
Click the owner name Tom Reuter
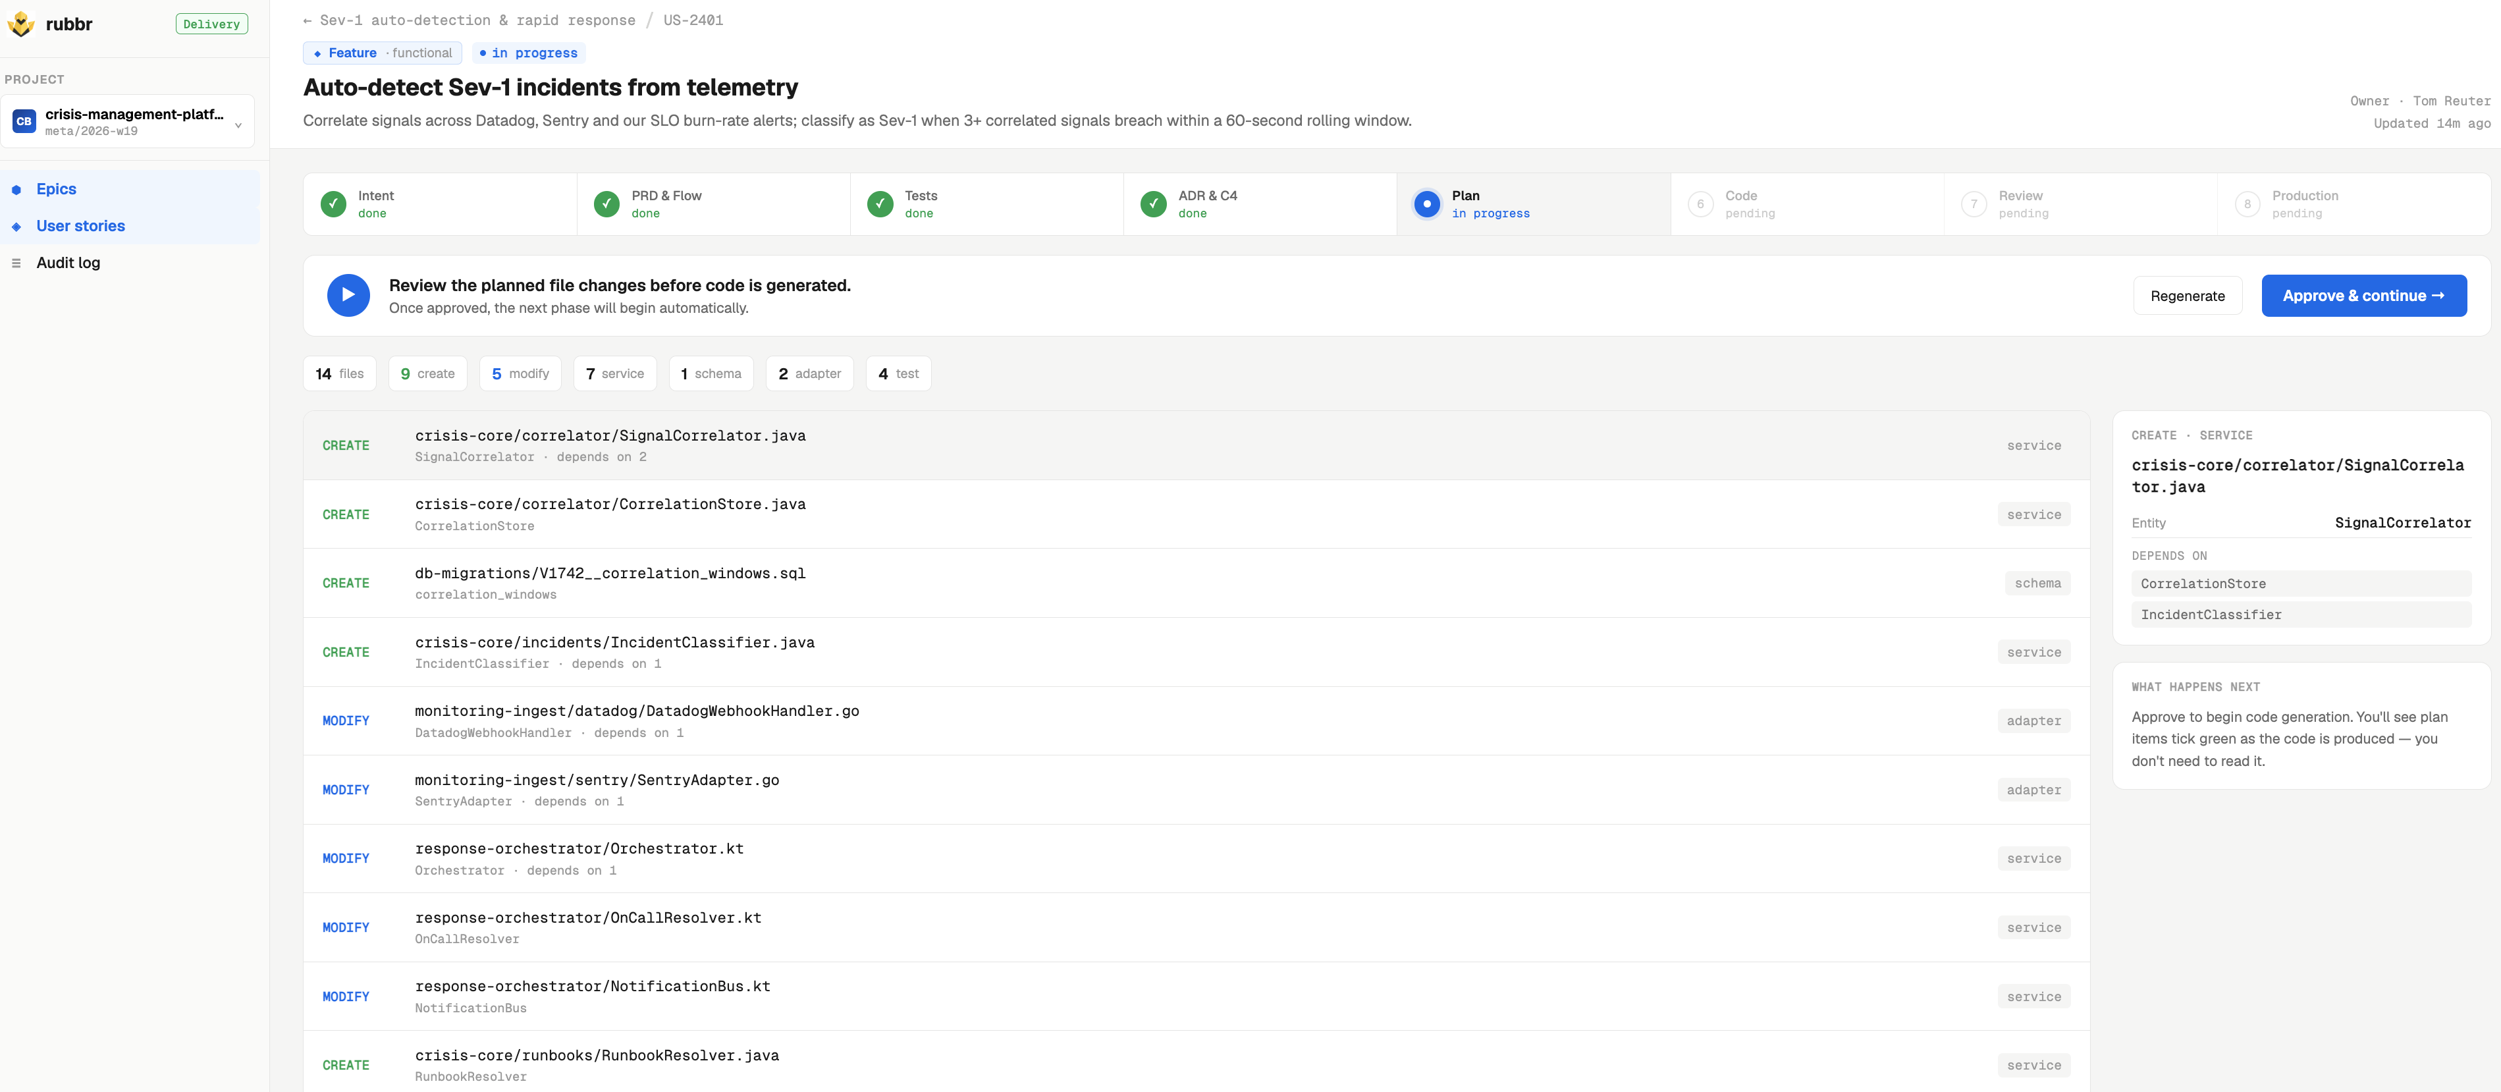pos(2452,101)
